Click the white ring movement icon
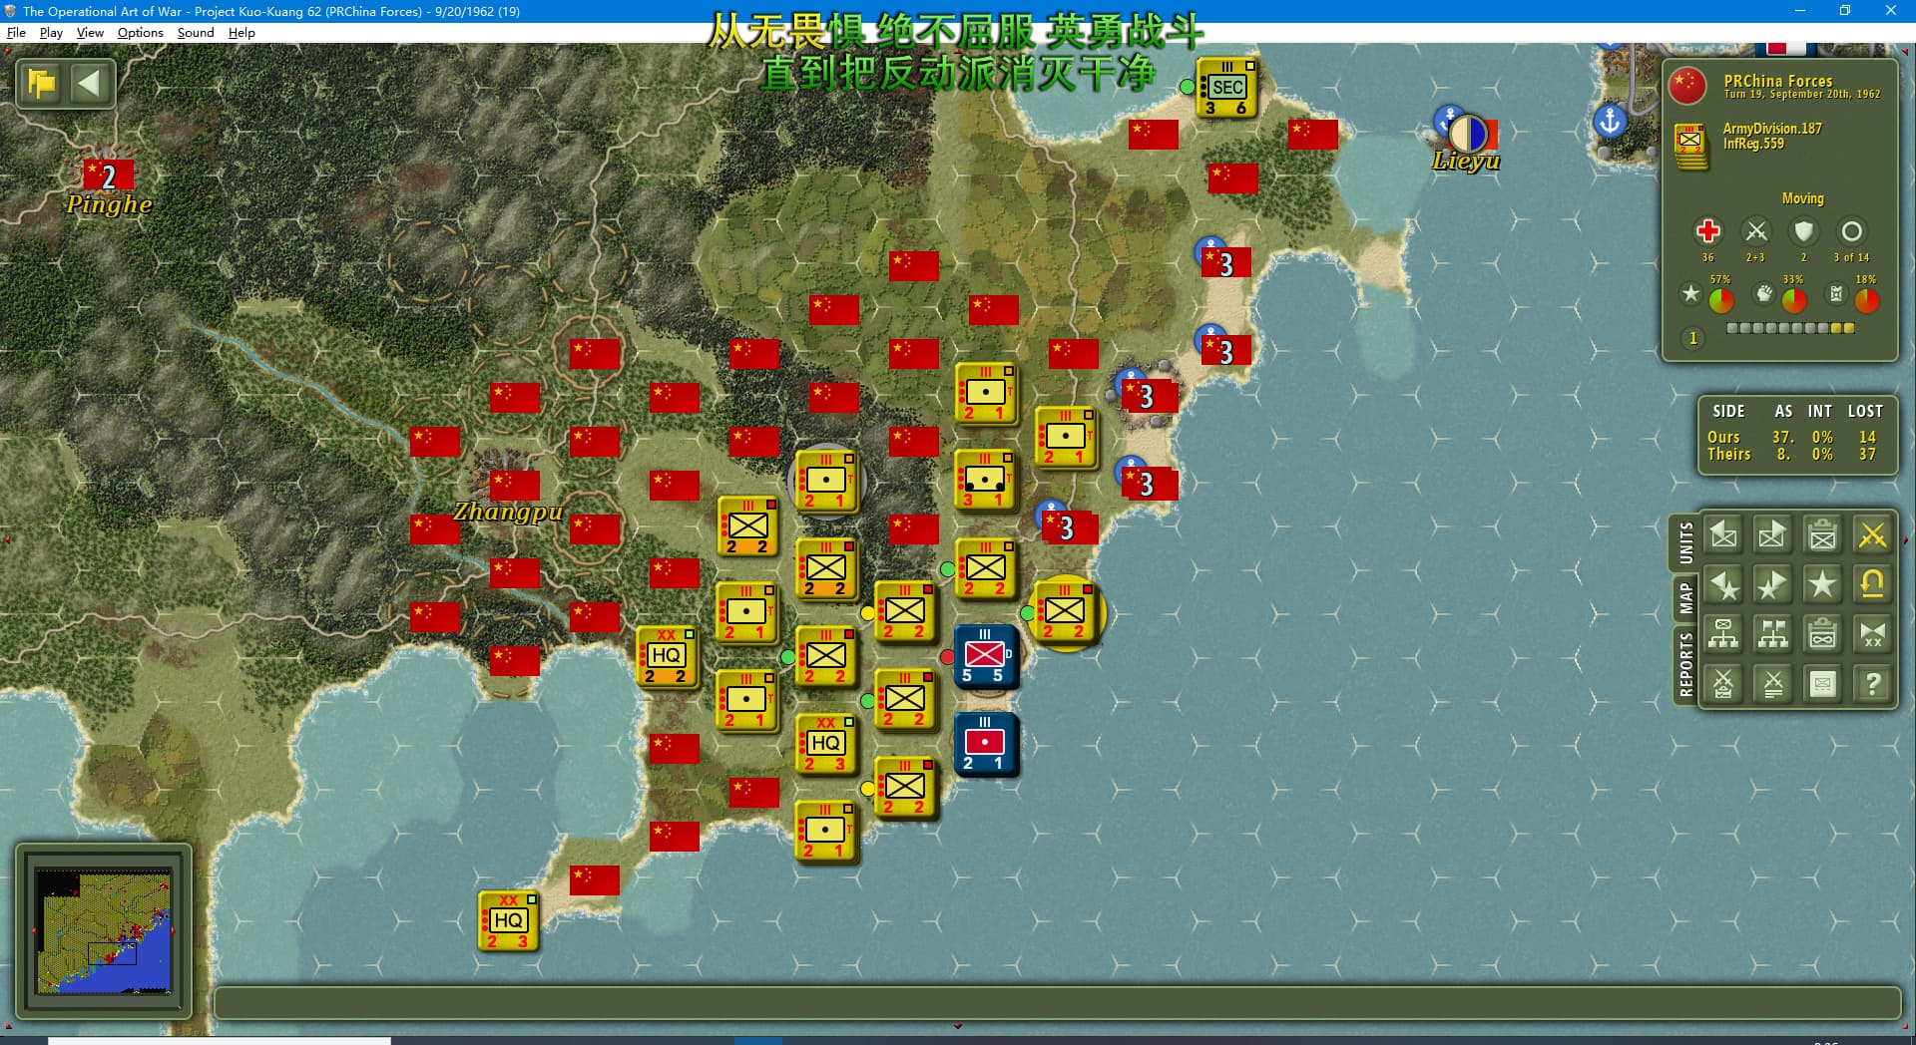1916x1045 pixels. tap(1851, 231)
